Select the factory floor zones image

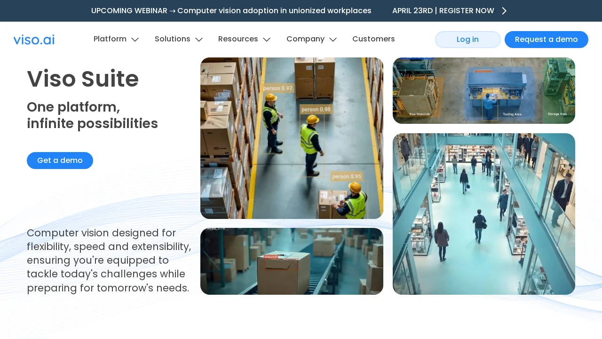pyautogui.click(x=483, y=90)
